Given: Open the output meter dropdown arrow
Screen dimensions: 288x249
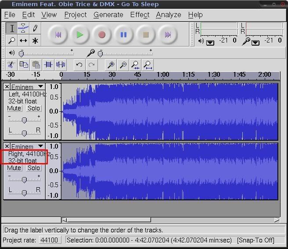Looking at the screenshot, I should [210, 43].
